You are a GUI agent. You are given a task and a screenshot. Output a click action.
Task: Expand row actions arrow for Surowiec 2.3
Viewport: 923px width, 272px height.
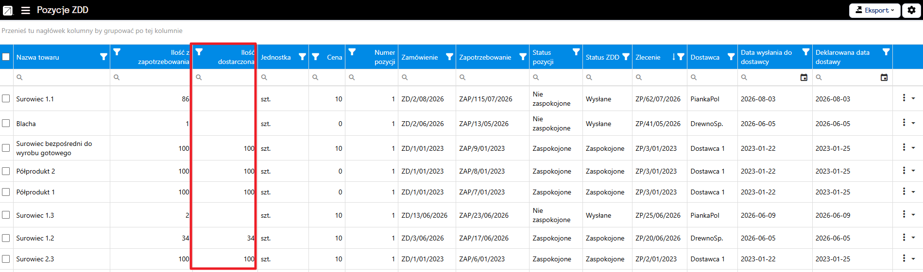913,258
